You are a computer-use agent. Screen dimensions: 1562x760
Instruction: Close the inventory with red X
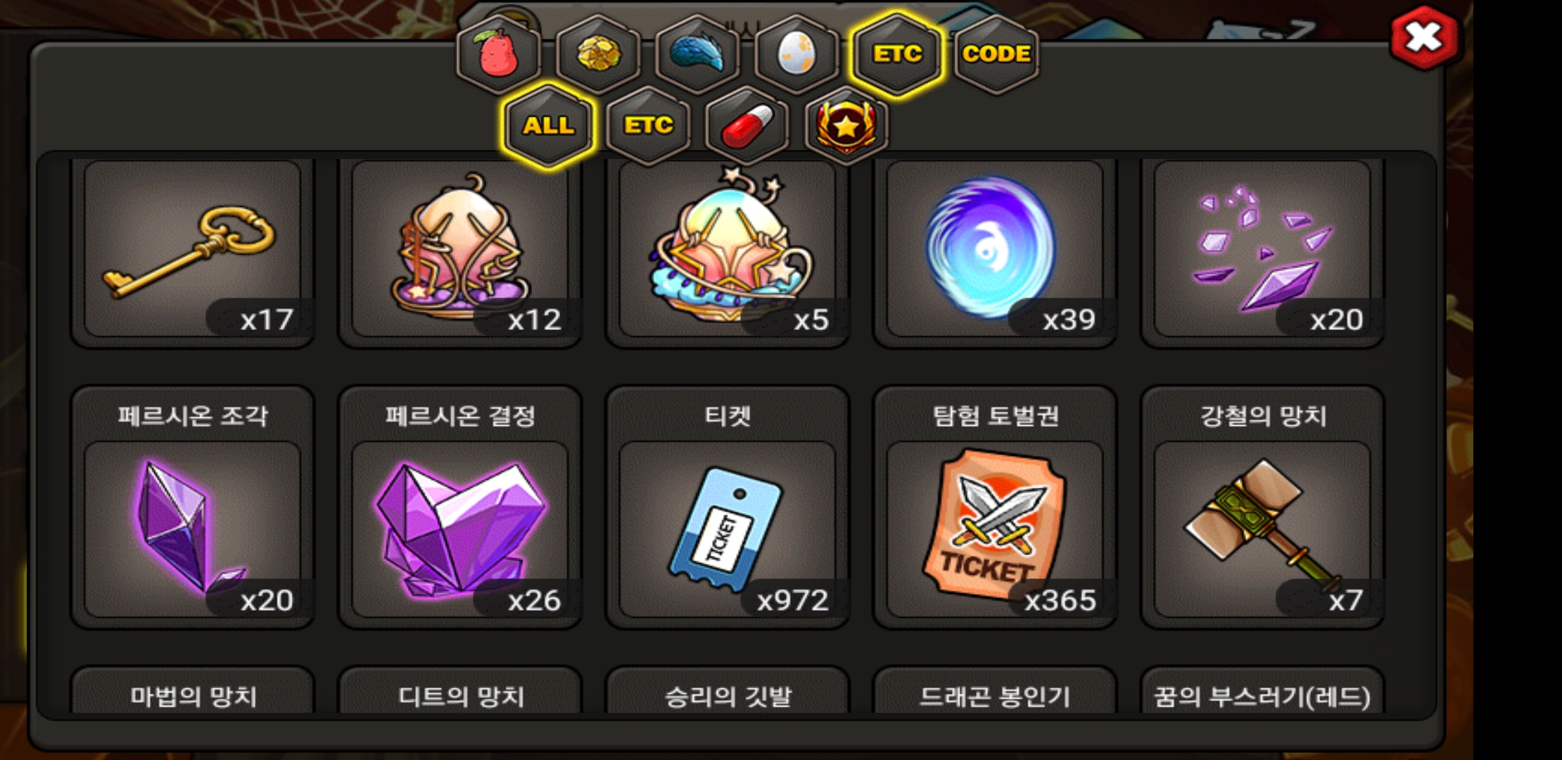pyautogui.click(x=1424, y=37)
